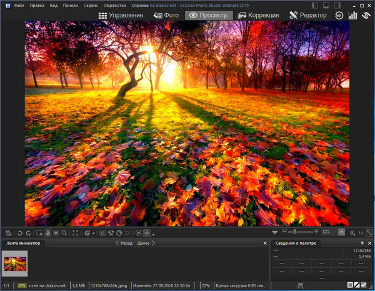This screenshot has height=291, width=375.
Task: Expand the settings gear dropdown arrow
Action: tap(94, 233)
